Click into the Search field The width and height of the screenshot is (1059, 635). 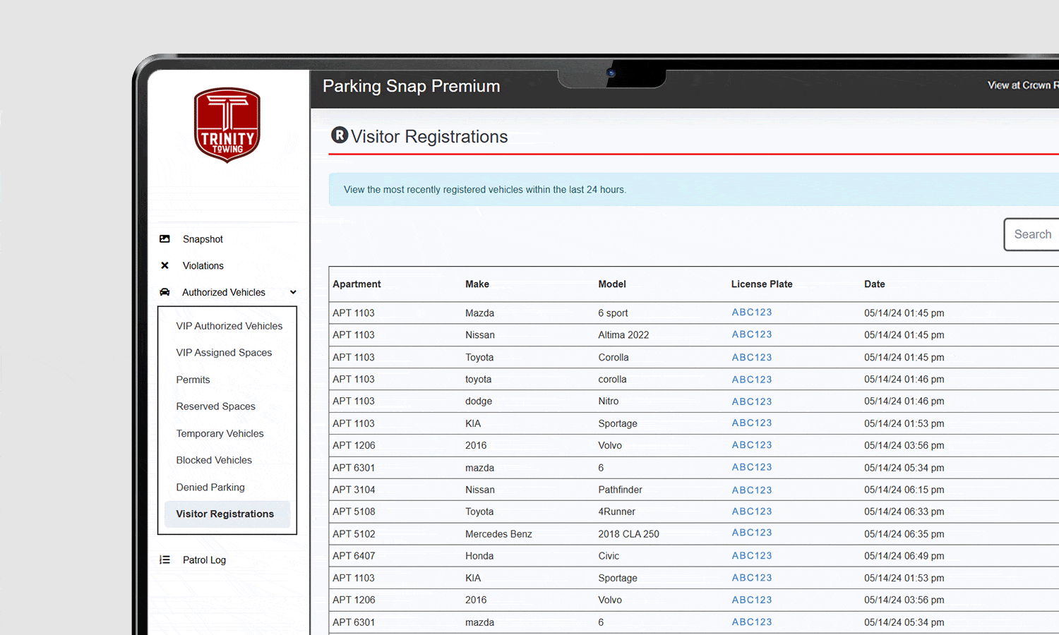click(1032, 234)
